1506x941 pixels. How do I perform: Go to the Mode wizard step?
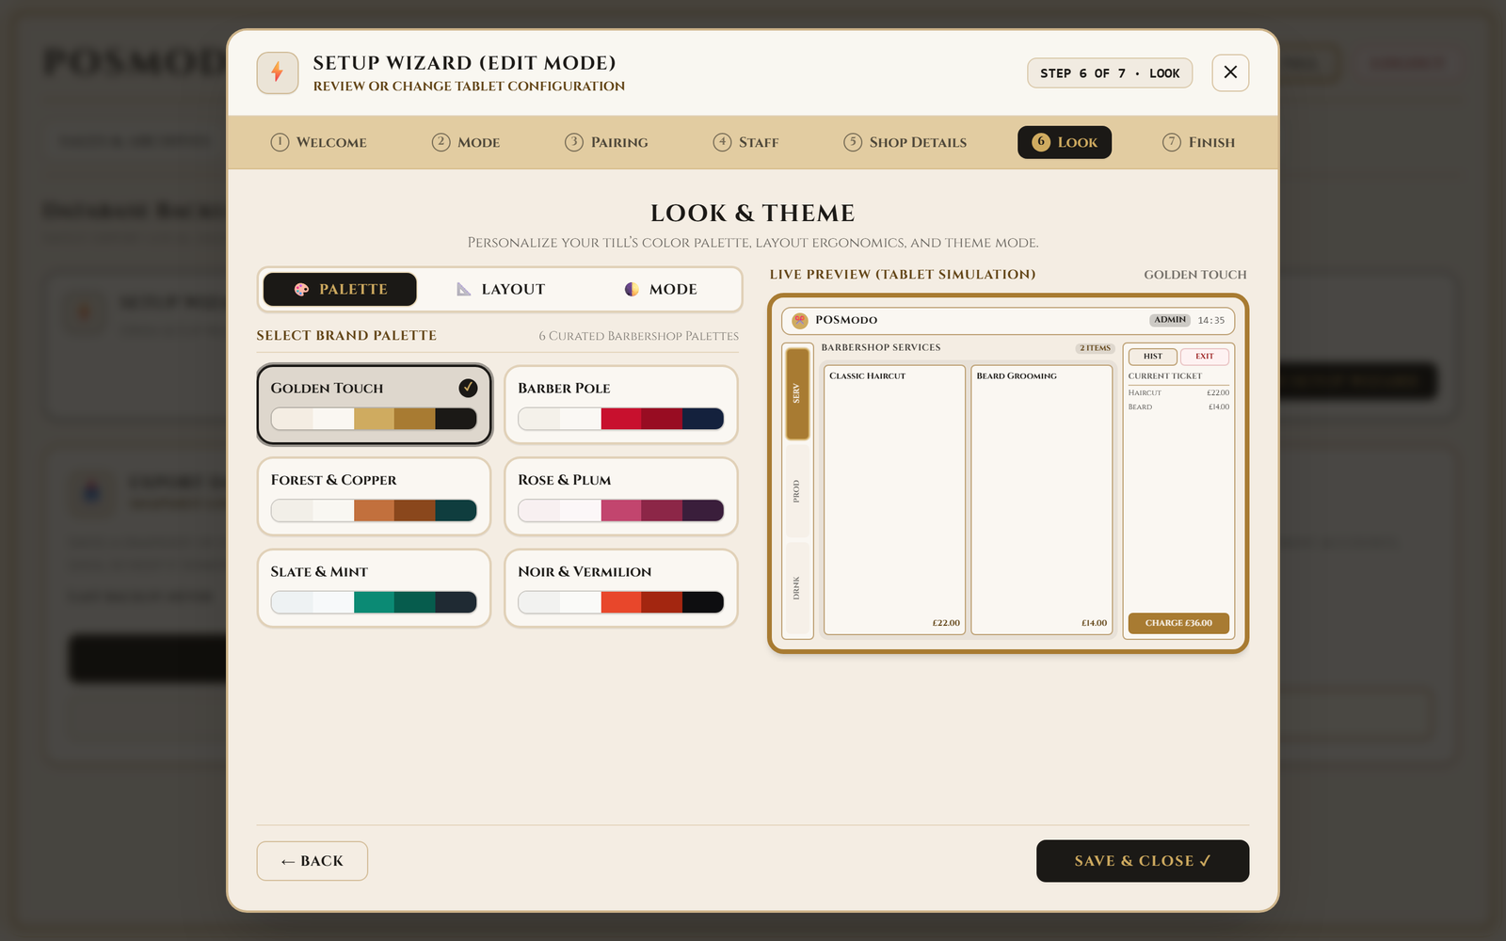tap(466, 142)
